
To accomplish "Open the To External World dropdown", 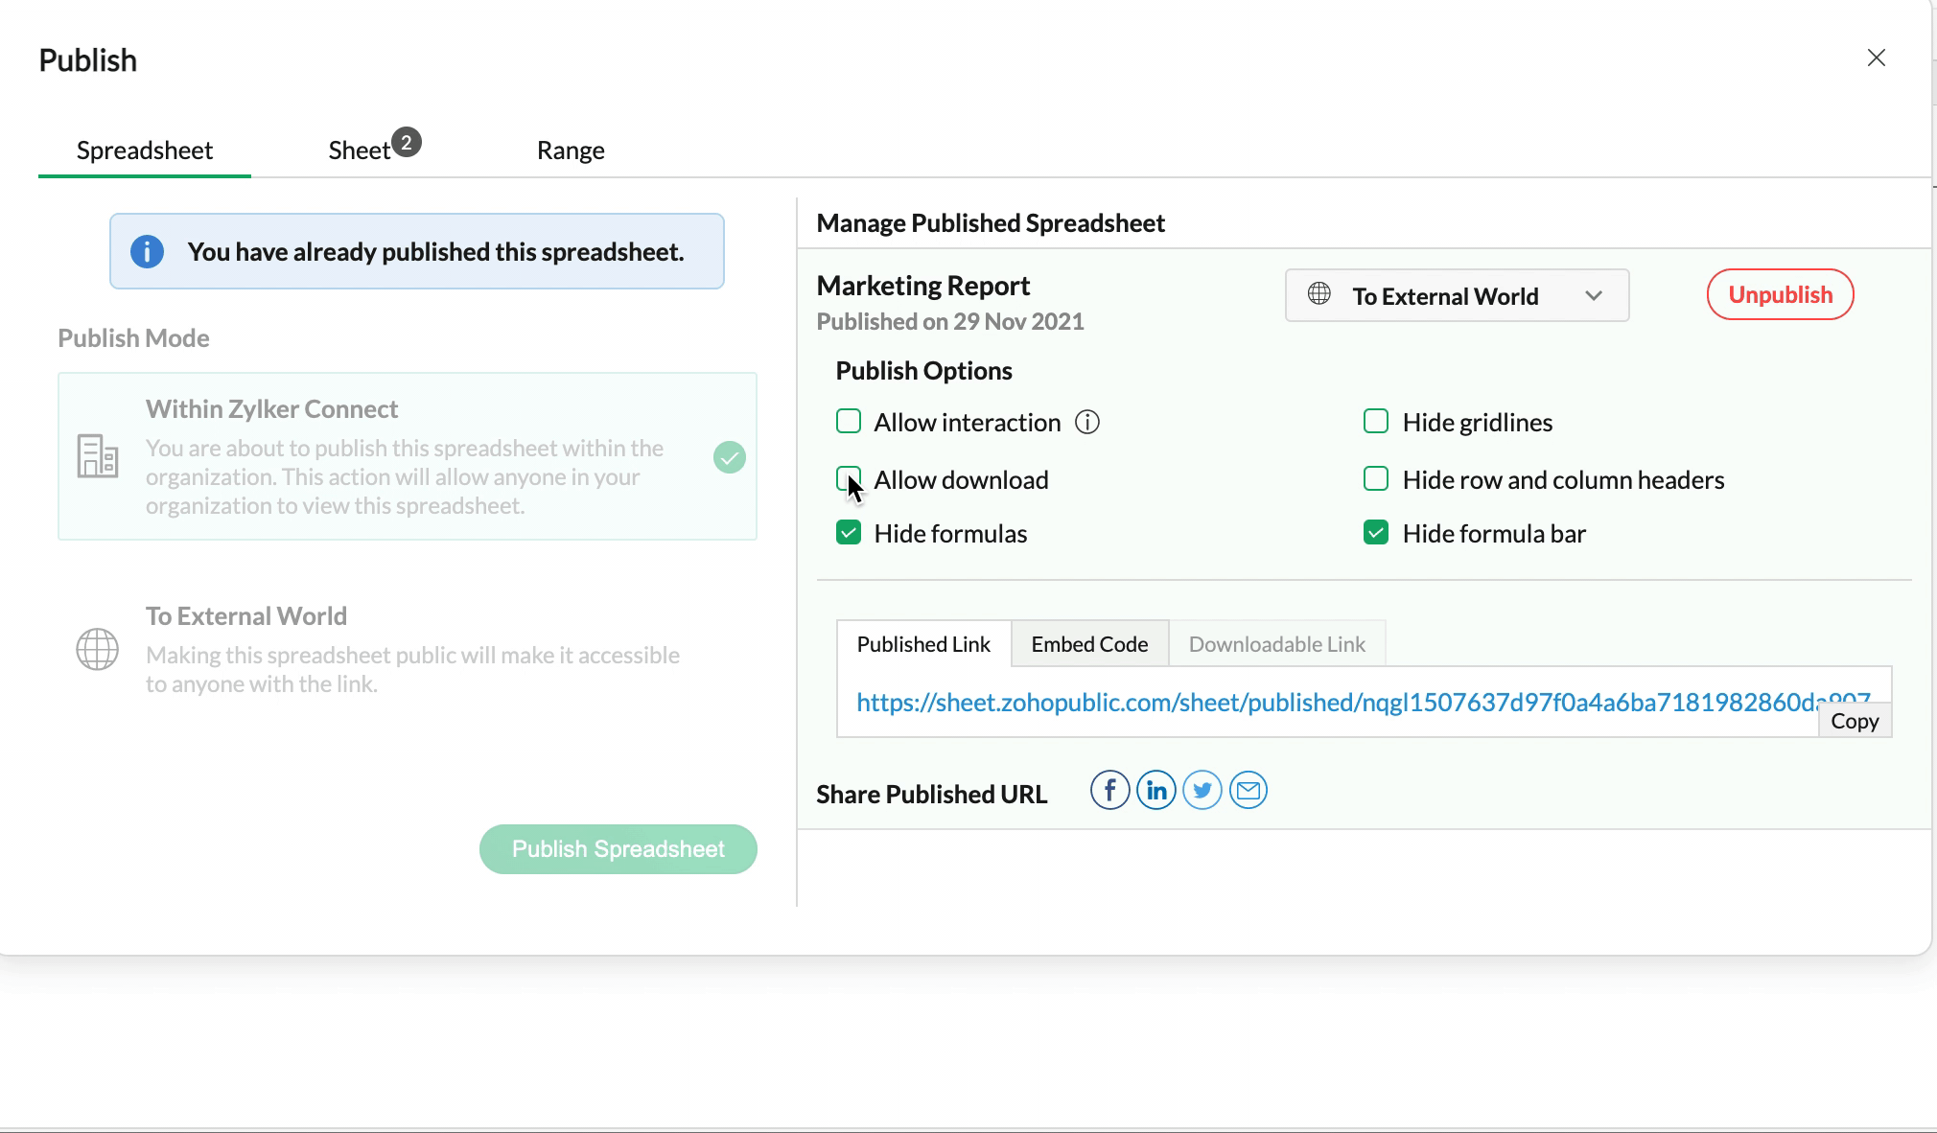I will (1456, 296).
